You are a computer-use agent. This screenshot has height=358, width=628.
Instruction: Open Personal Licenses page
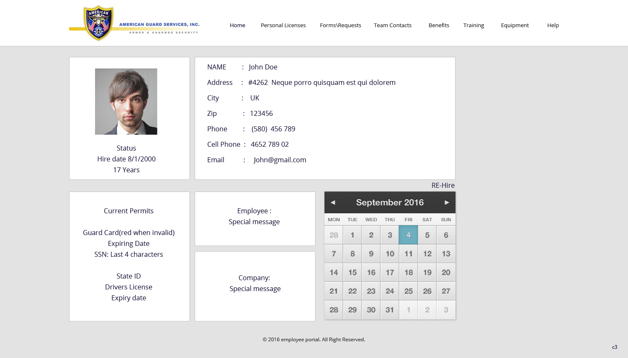pos(283,25)
